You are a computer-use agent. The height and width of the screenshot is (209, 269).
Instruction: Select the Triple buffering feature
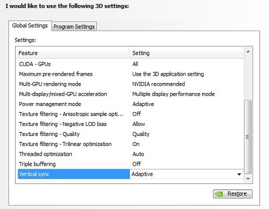pos(37,164)
